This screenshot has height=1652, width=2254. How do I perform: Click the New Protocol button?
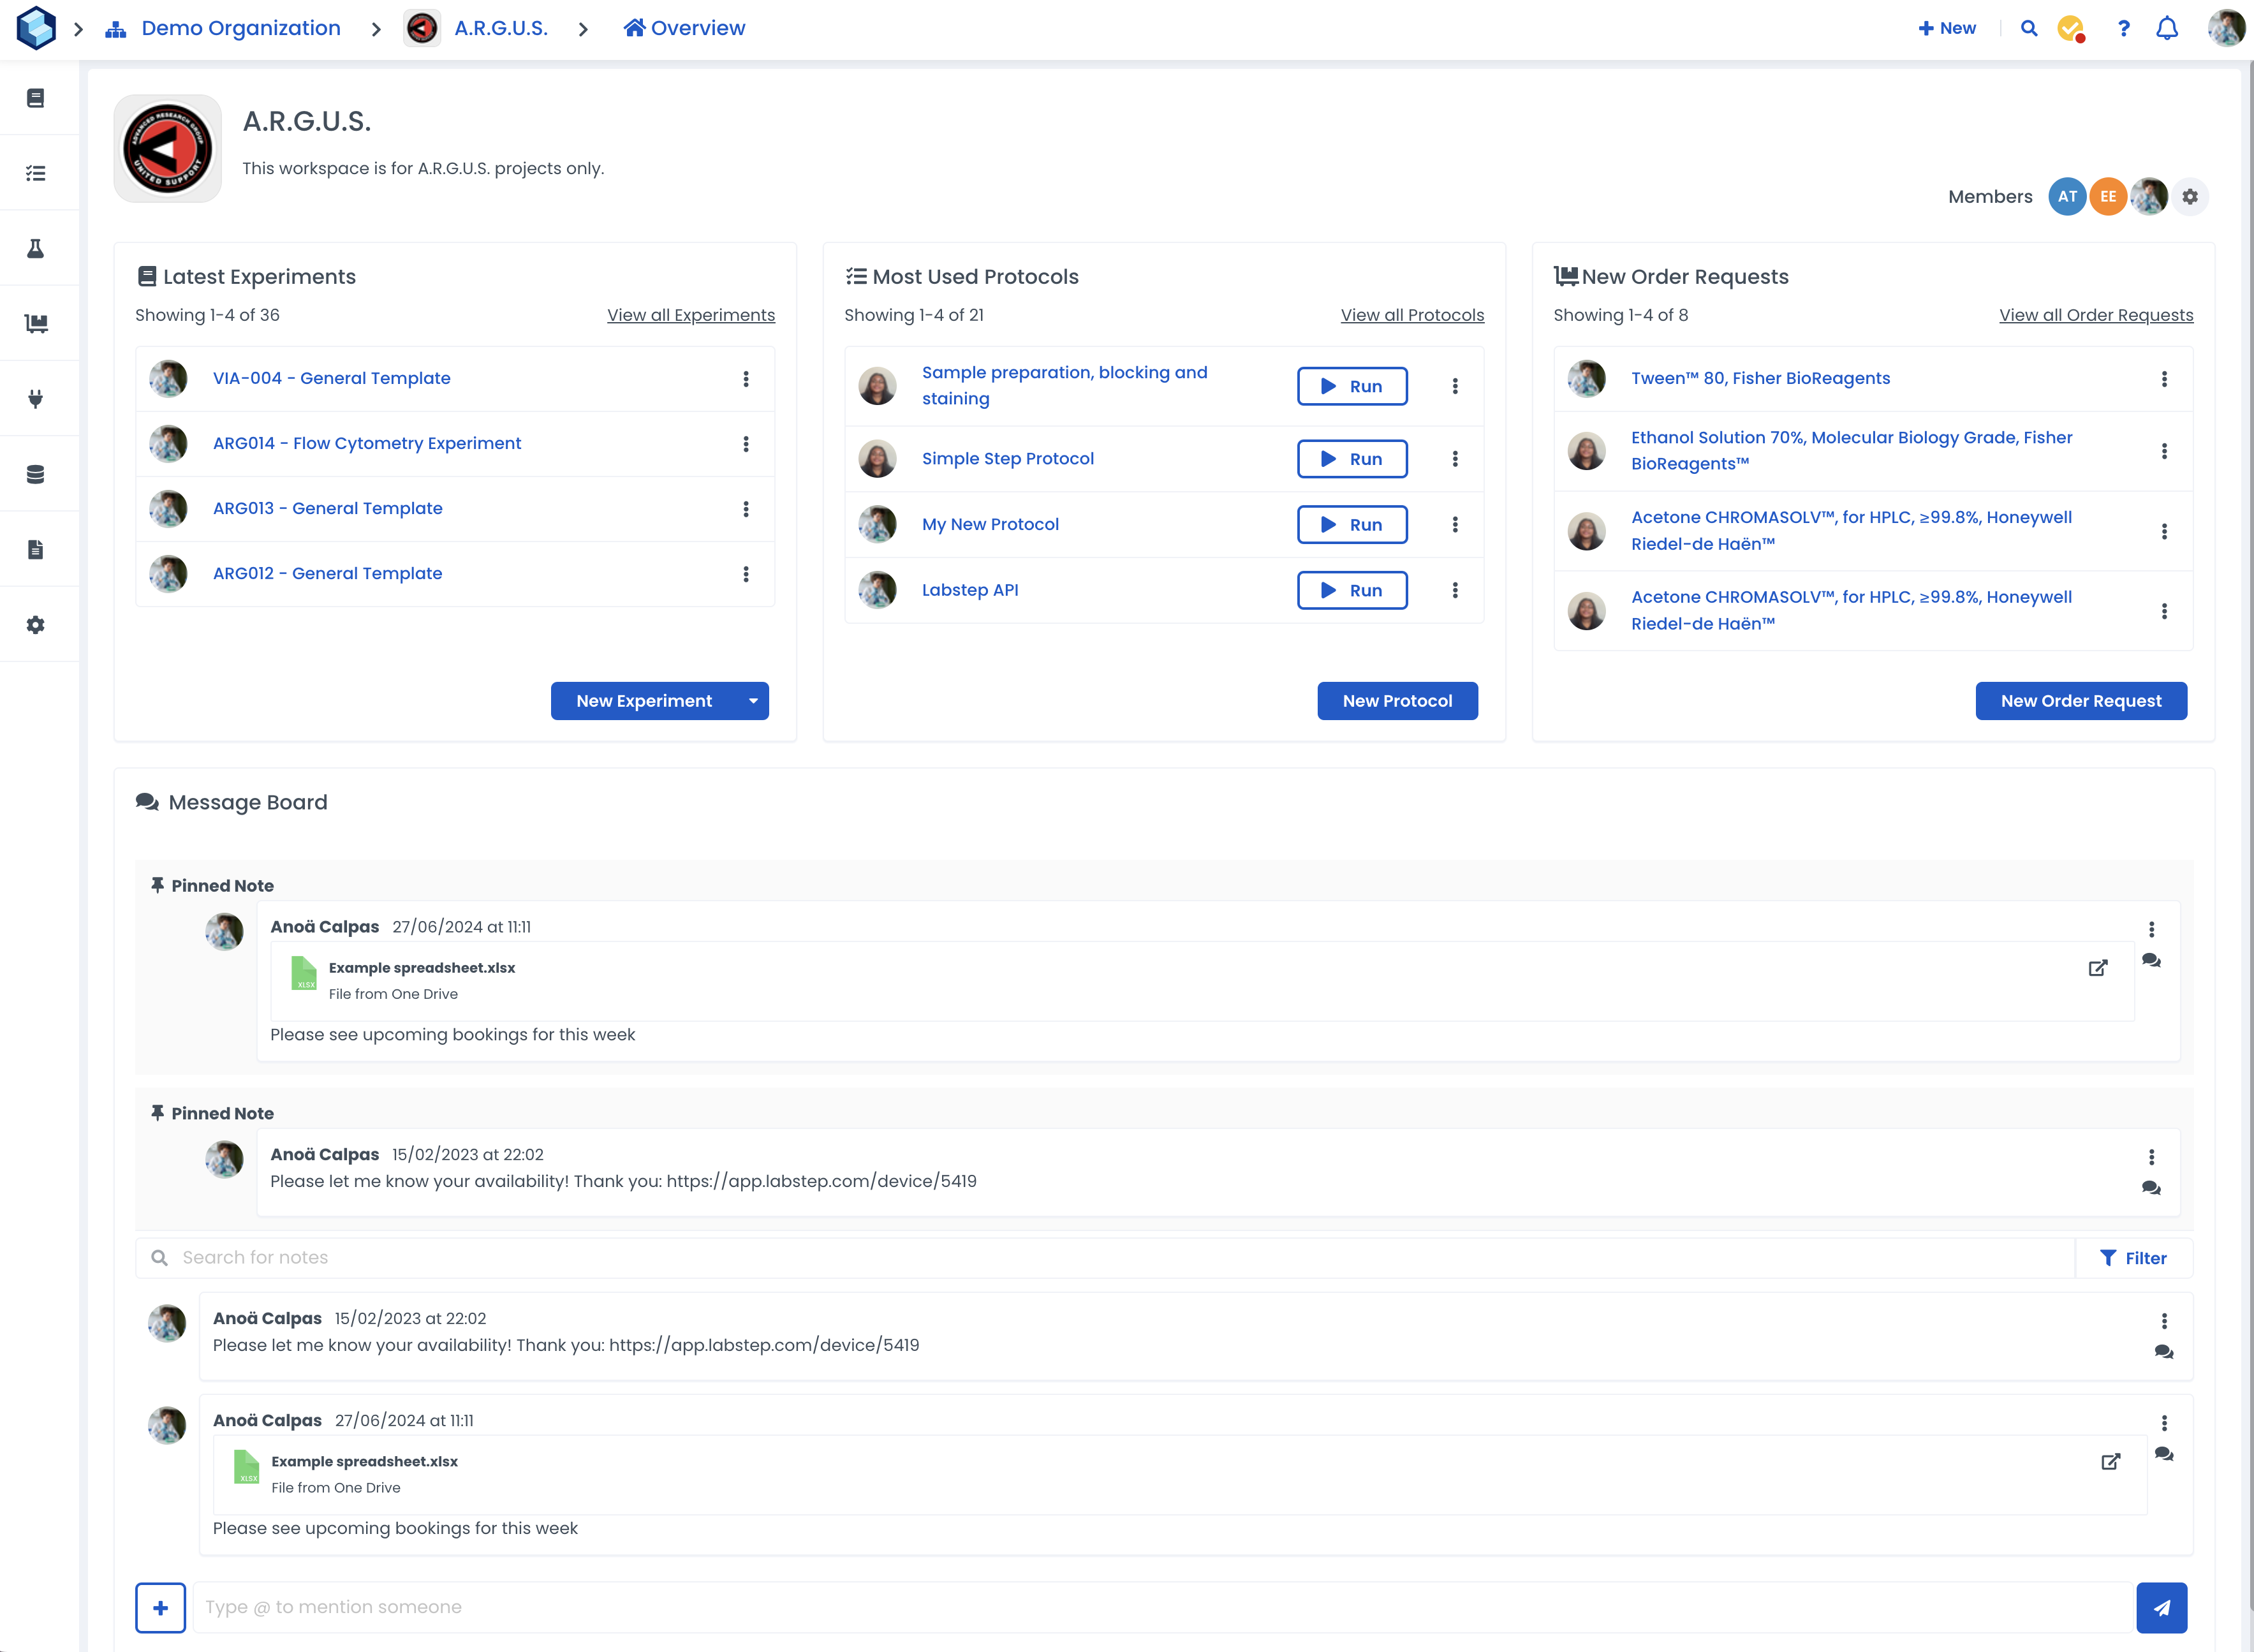pos(1397,701)
